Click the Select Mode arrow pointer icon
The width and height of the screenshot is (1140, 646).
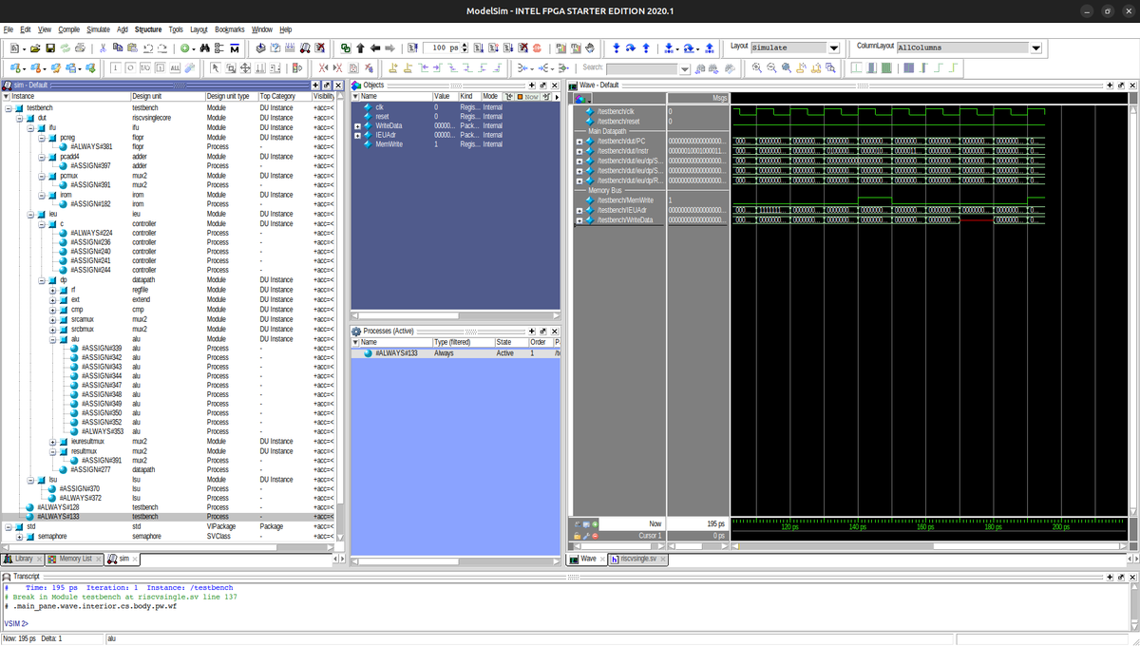tap(216, 68)
